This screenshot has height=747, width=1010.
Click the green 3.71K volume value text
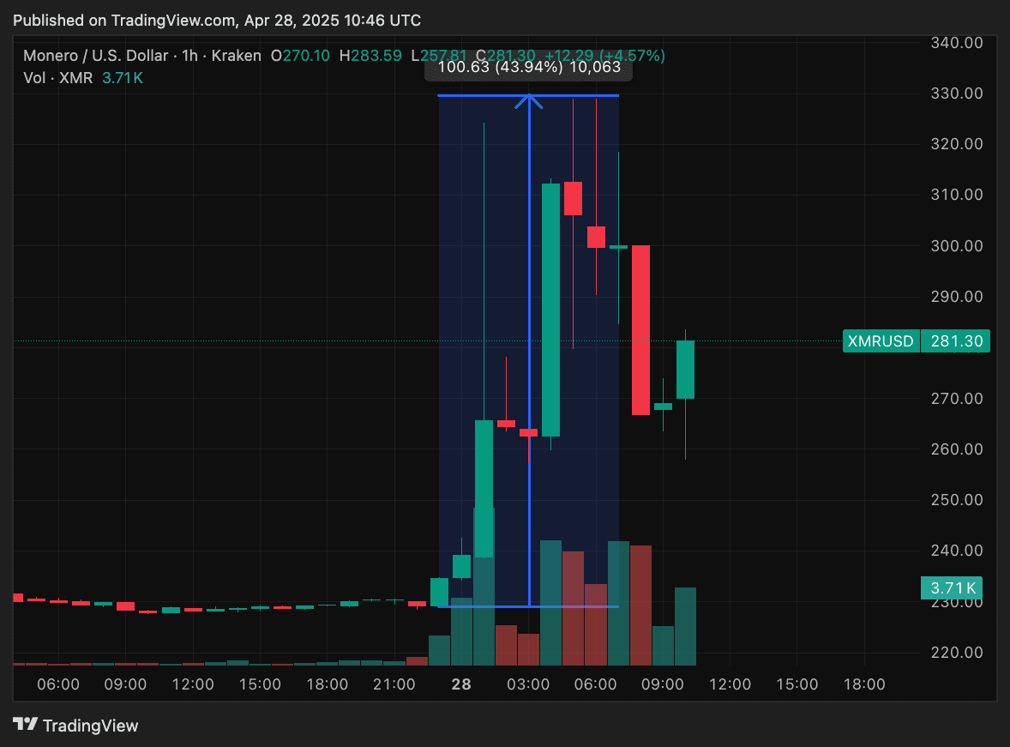pos(123,75)
